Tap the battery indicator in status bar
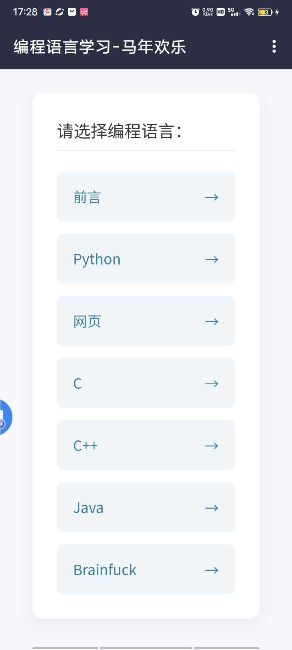The height and width of the screenshot is (650, 292). pos(265,12)
